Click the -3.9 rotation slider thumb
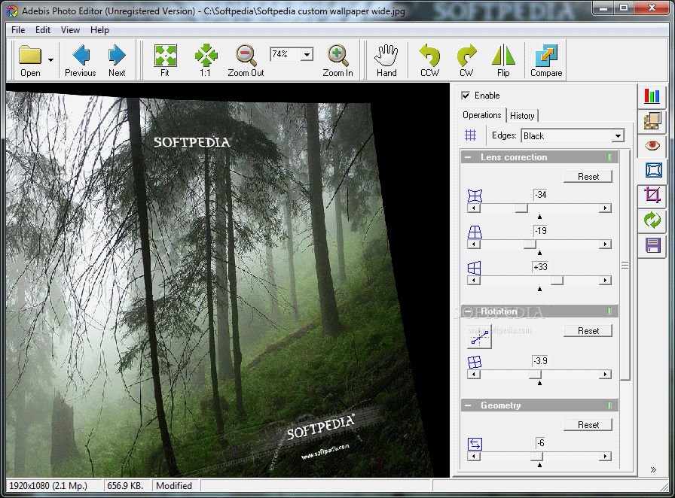 535,375
